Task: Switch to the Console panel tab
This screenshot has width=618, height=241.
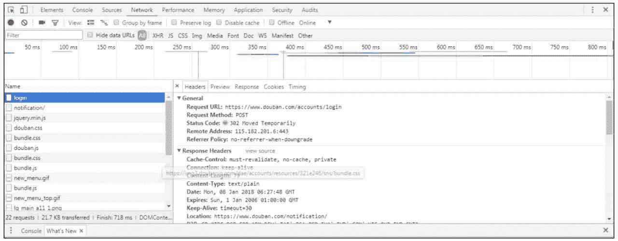Action: (x=83, y=10)
